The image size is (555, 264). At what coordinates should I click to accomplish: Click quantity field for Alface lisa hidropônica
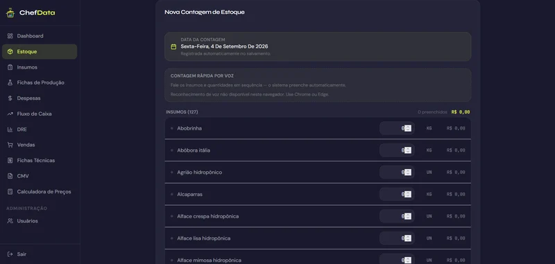397,238
